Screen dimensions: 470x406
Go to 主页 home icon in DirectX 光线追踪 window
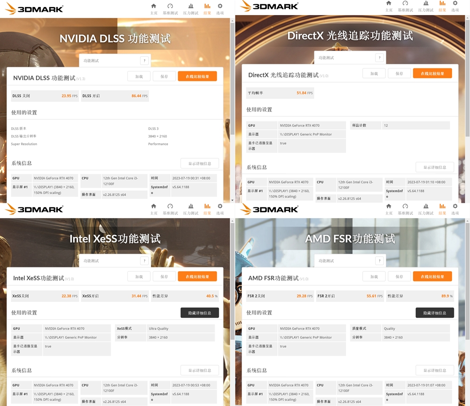pos(389,3)
